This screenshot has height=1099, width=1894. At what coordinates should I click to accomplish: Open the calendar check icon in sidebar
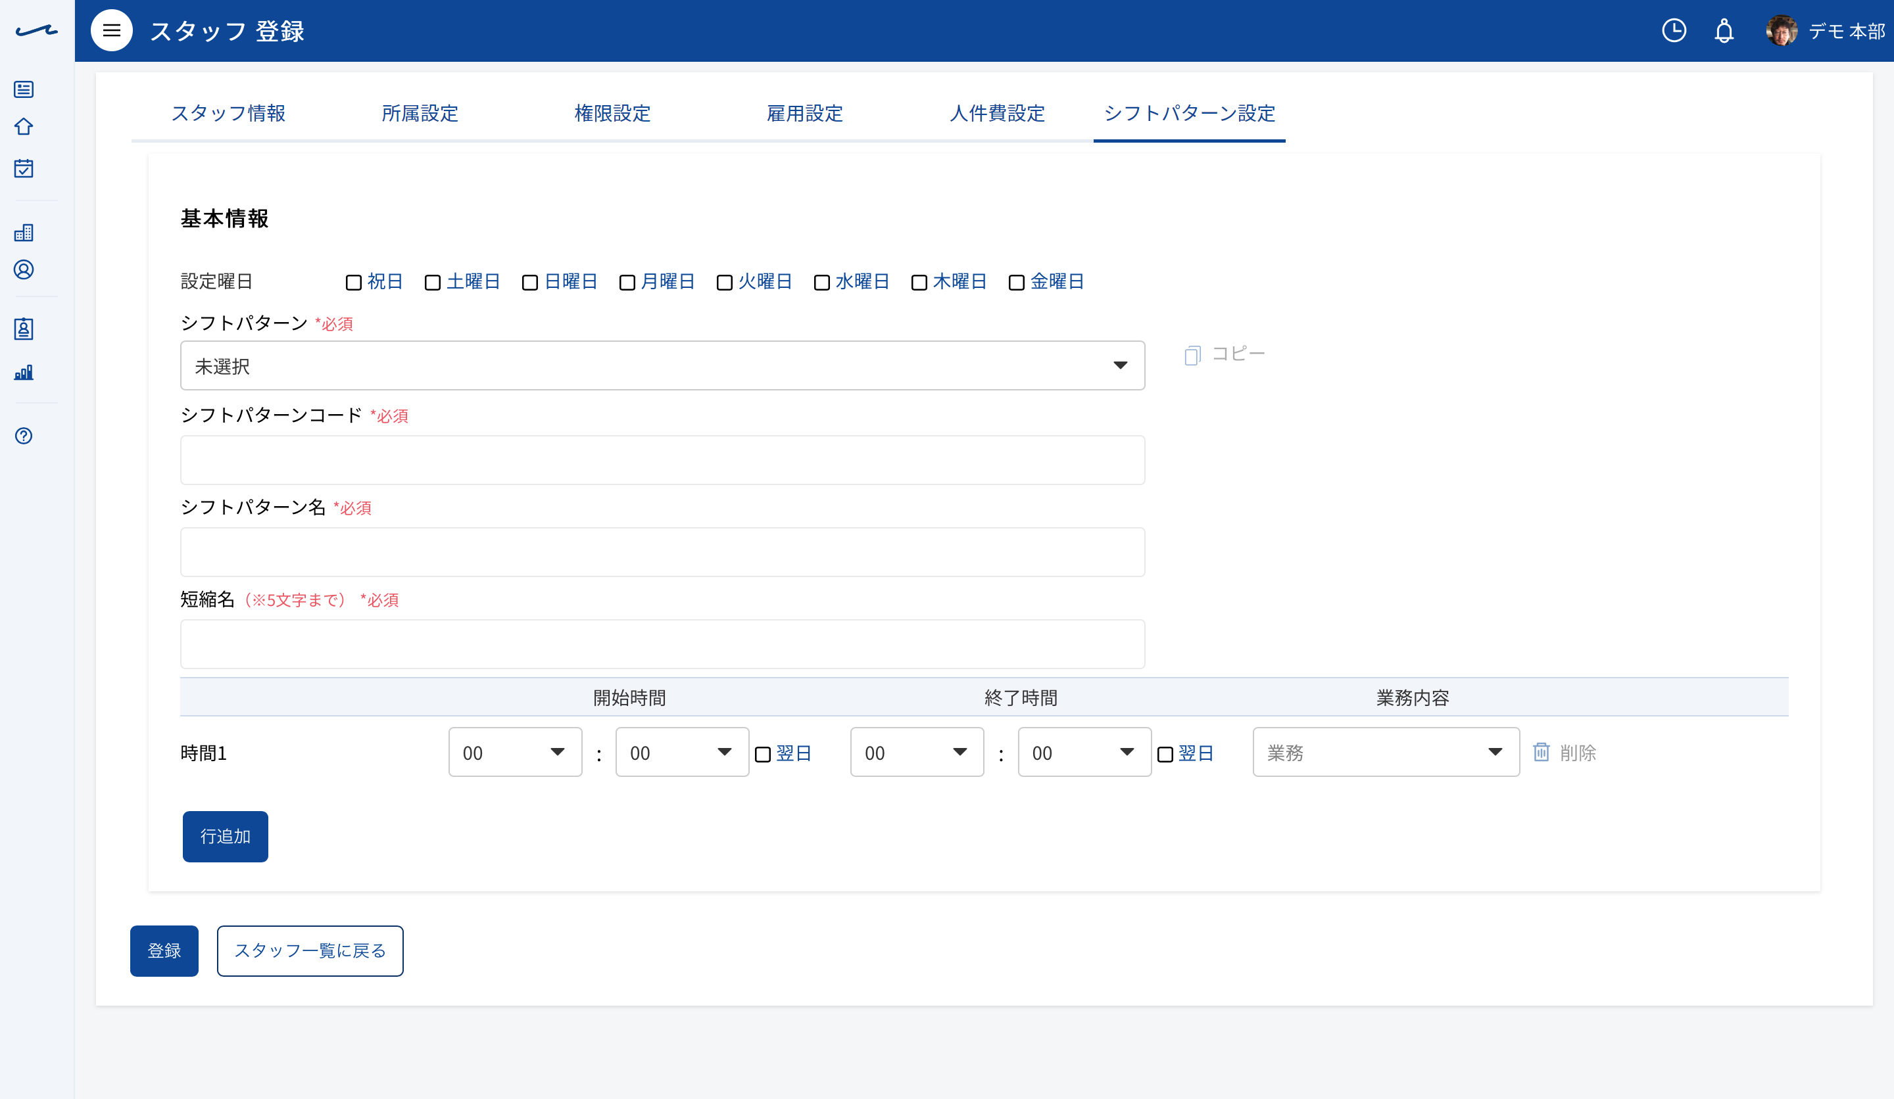pos(24,168)
